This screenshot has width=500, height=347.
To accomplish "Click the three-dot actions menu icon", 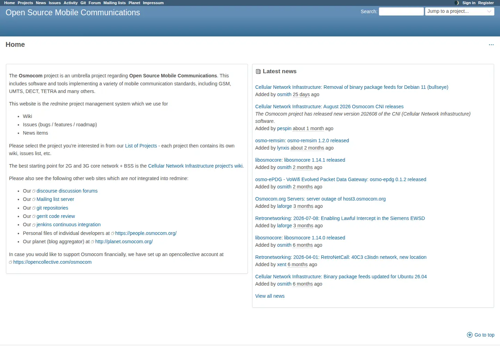I will [x=491, y=45].
